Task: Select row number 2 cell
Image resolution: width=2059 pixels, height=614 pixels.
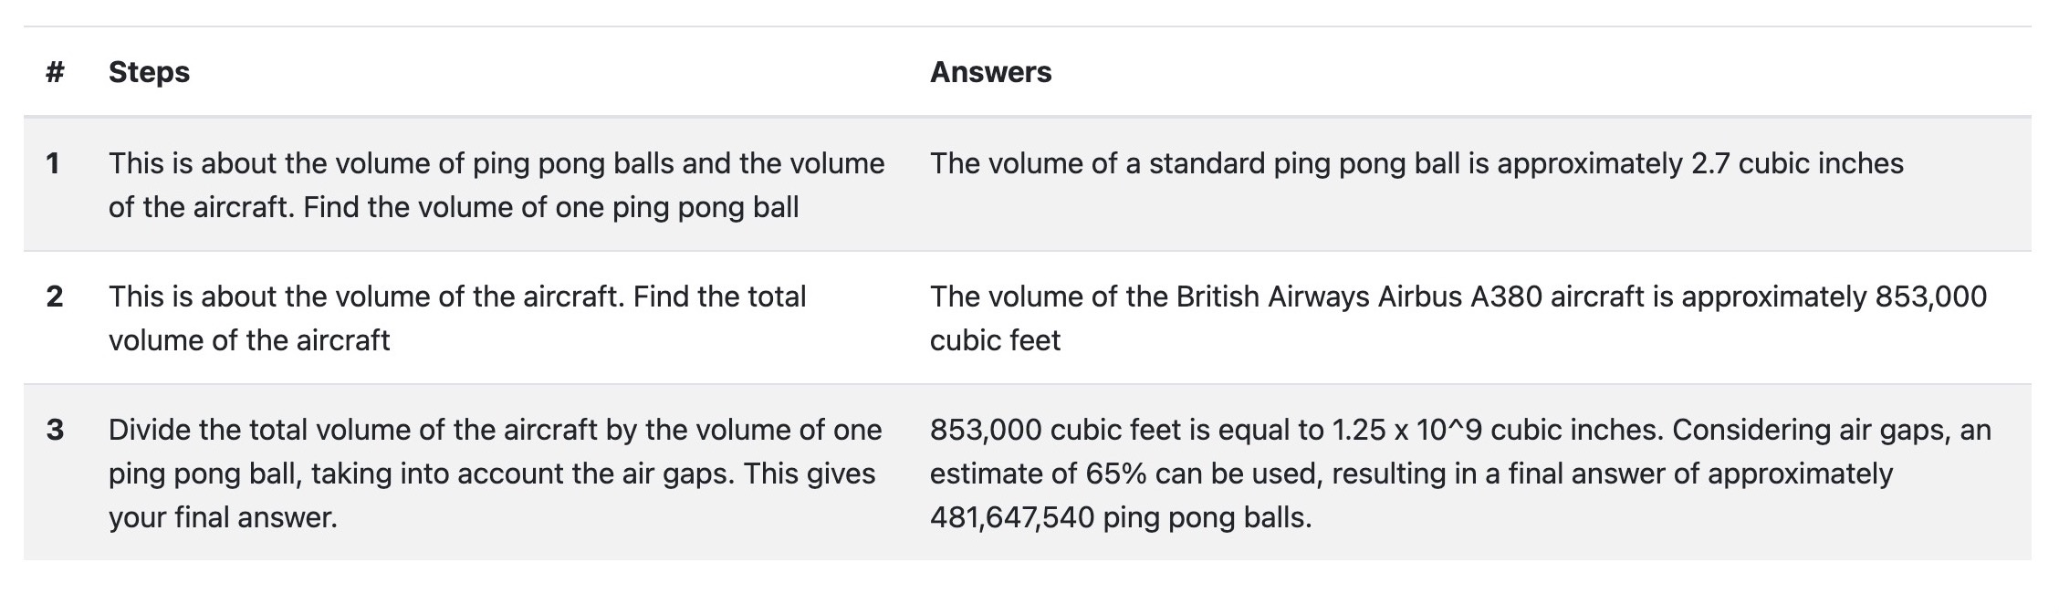Action: [55, 297]
